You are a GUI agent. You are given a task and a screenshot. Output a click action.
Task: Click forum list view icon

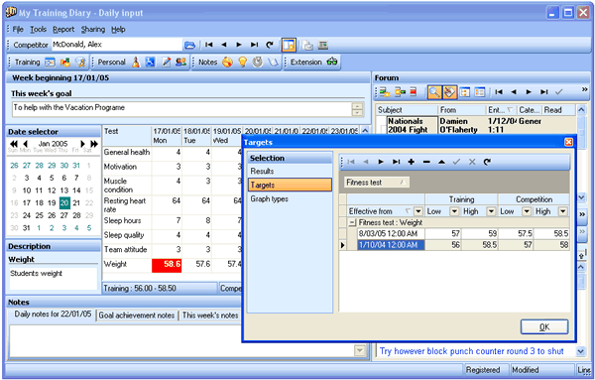(x=480, y=92)
